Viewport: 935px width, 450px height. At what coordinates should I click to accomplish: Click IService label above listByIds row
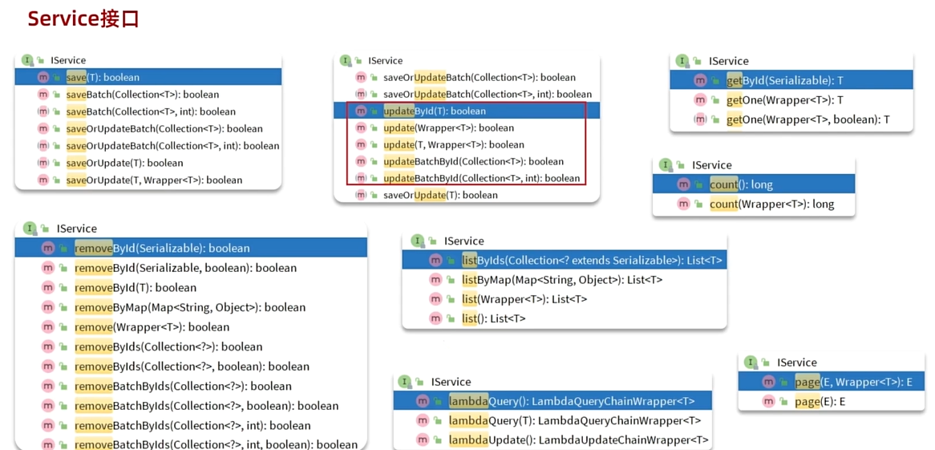point(464,241)
